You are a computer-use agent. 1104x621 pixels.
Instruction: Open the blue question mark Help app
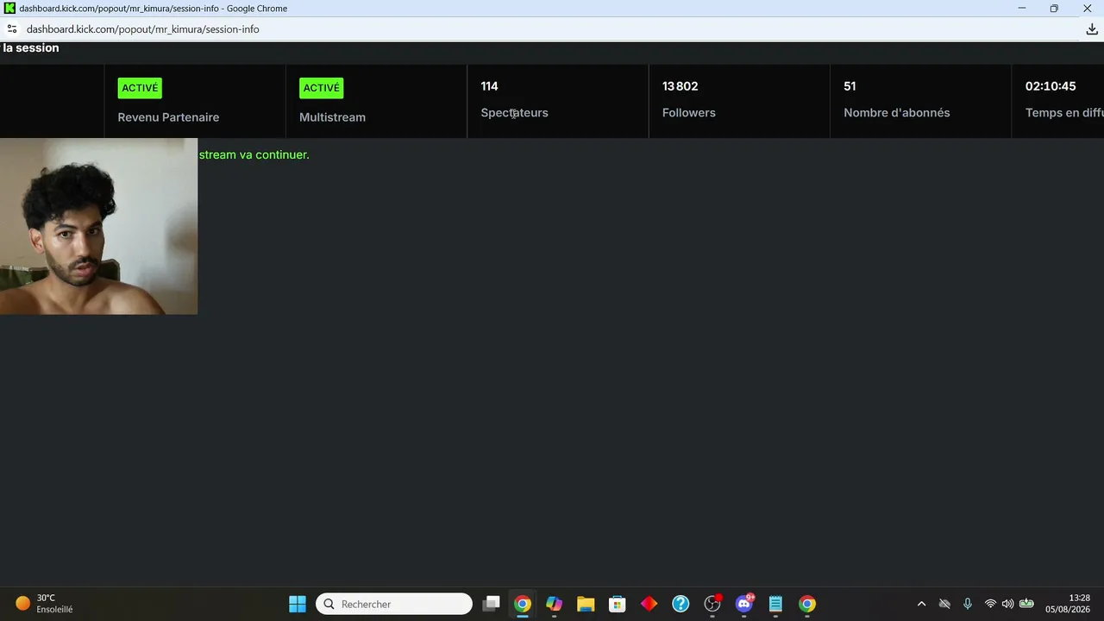pyautogui.click(x=681, y=604)
